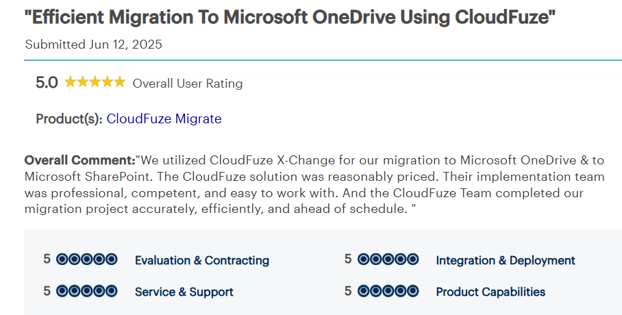Click the Service & Support rating circles
622x315 pixels.
87,291
